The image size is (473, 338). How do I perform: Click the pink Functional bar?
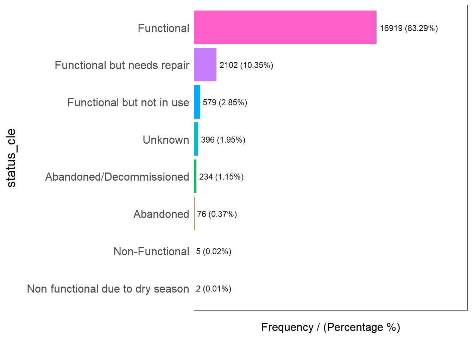point(285,27)
